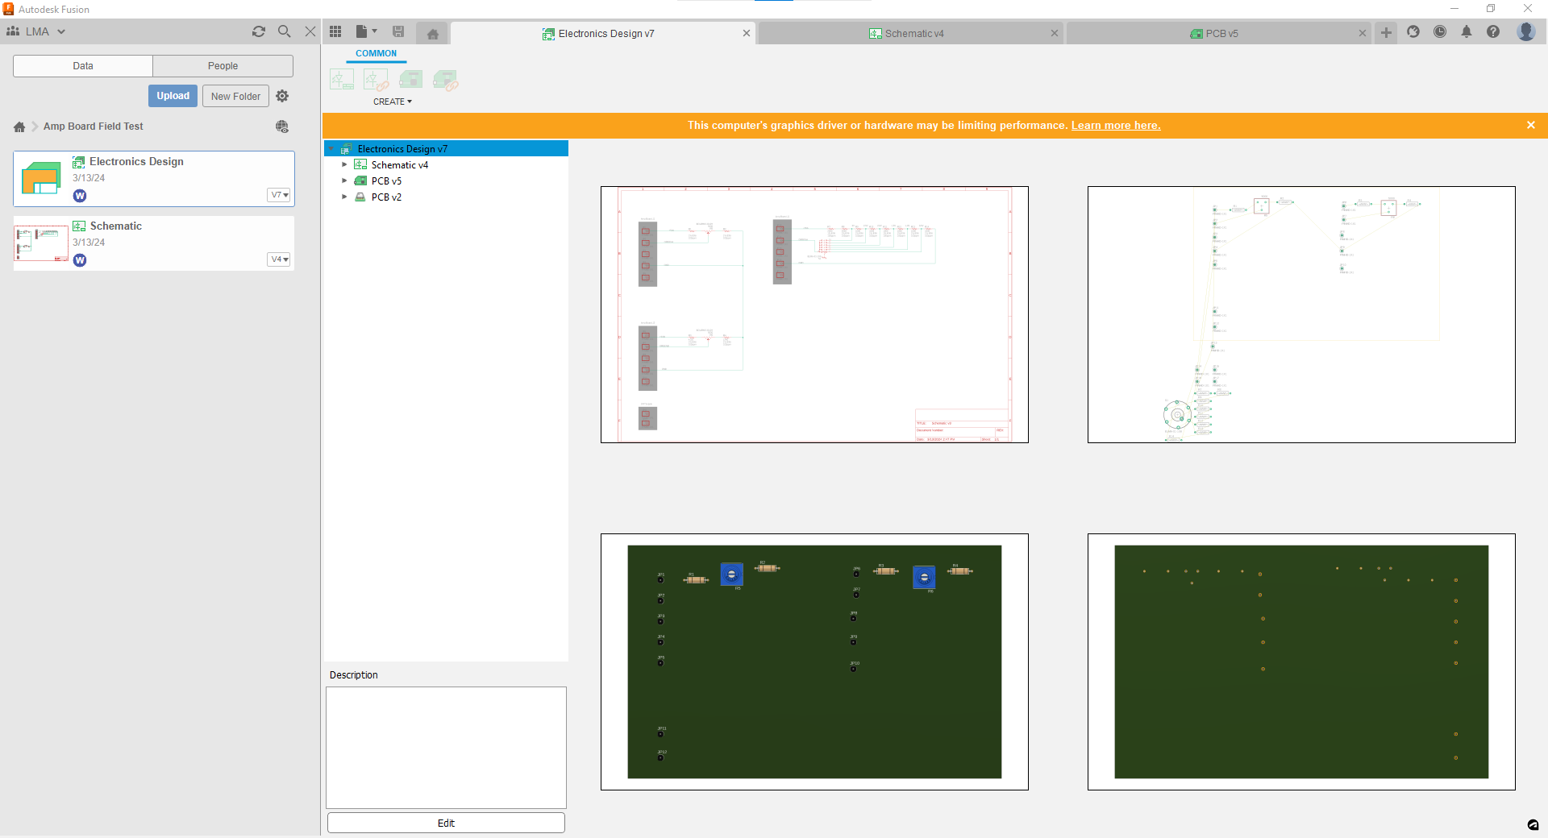Click the refresh icon in the data panel
The width and height of the screenshot is (1548, 838).
tap(259, 31)
